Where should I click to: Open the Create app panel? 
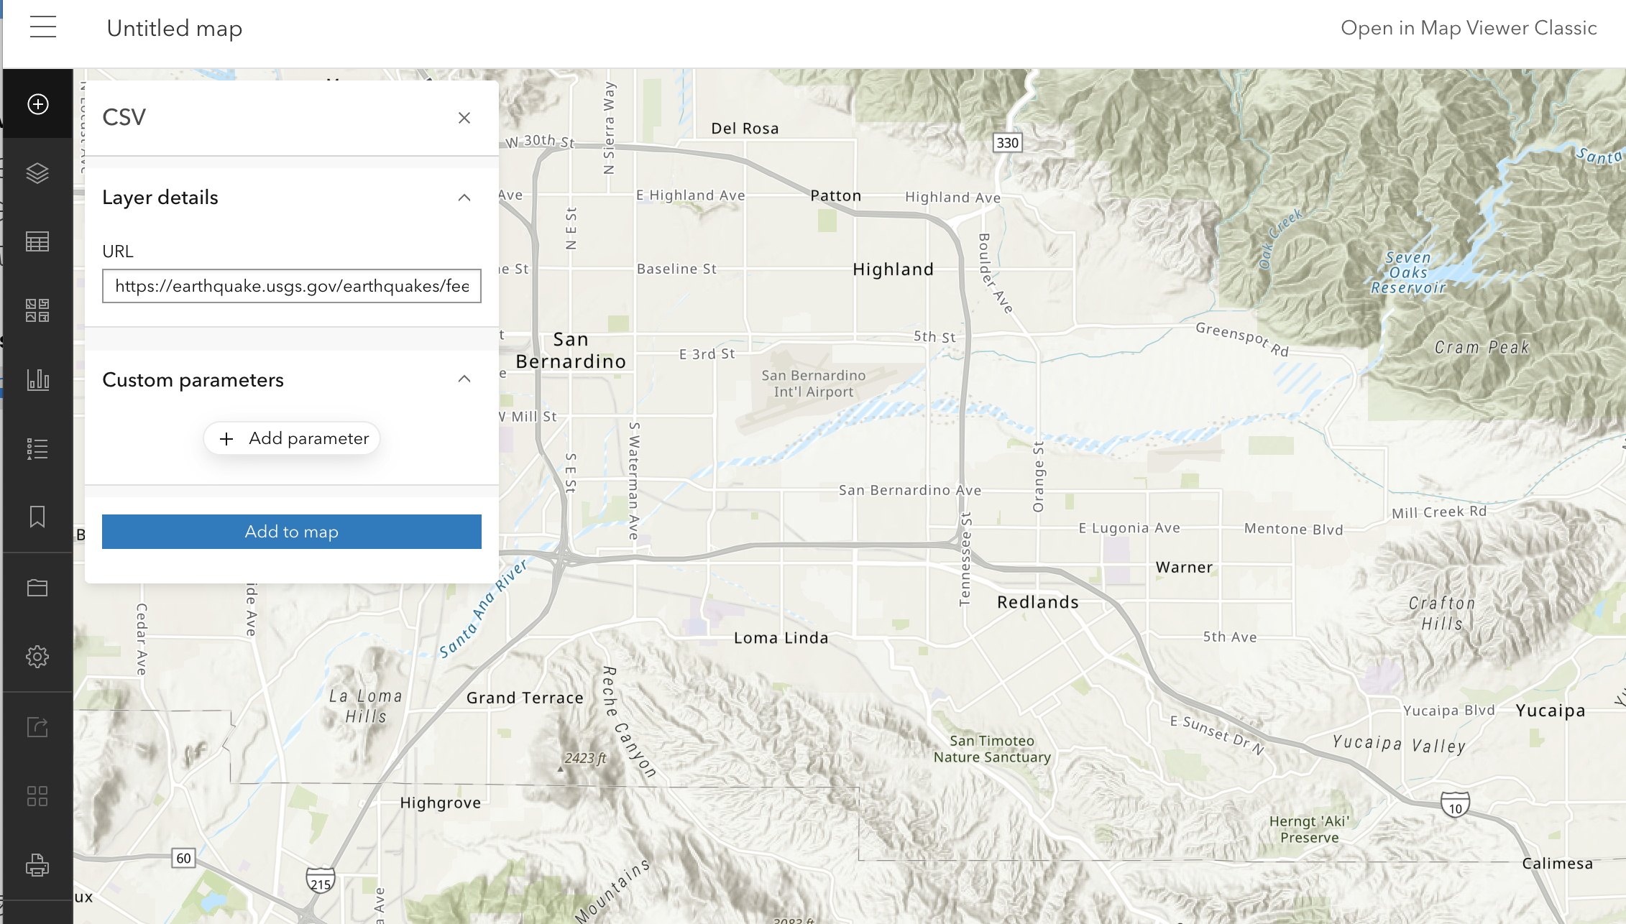(37, 796)
